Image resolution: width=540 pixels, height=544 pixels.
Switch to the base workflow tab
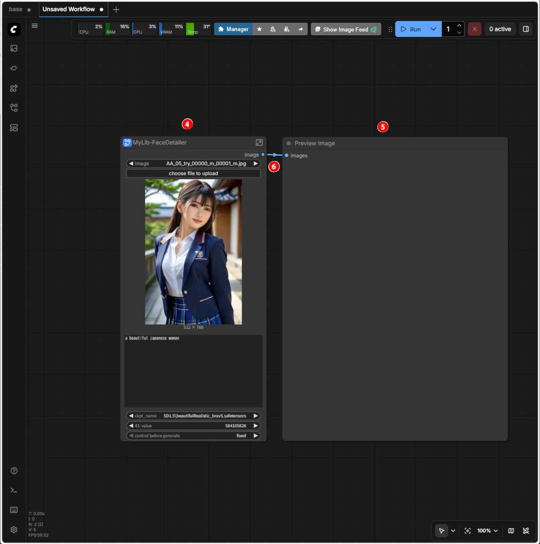coord(16,9)
